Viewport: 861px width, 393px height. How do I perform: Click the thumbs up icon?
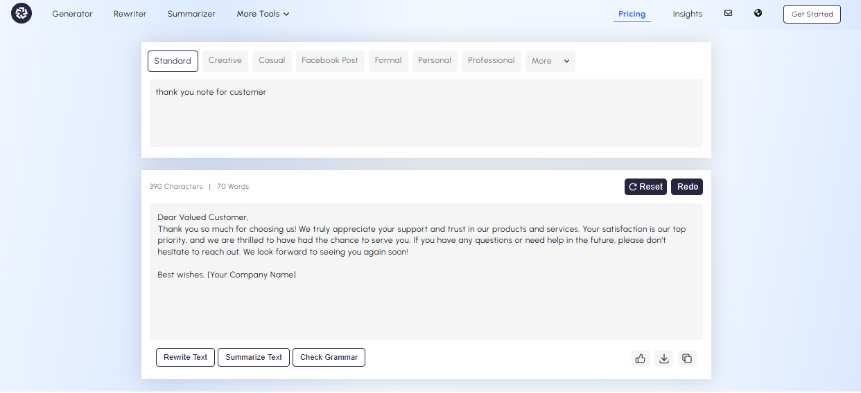641,358
